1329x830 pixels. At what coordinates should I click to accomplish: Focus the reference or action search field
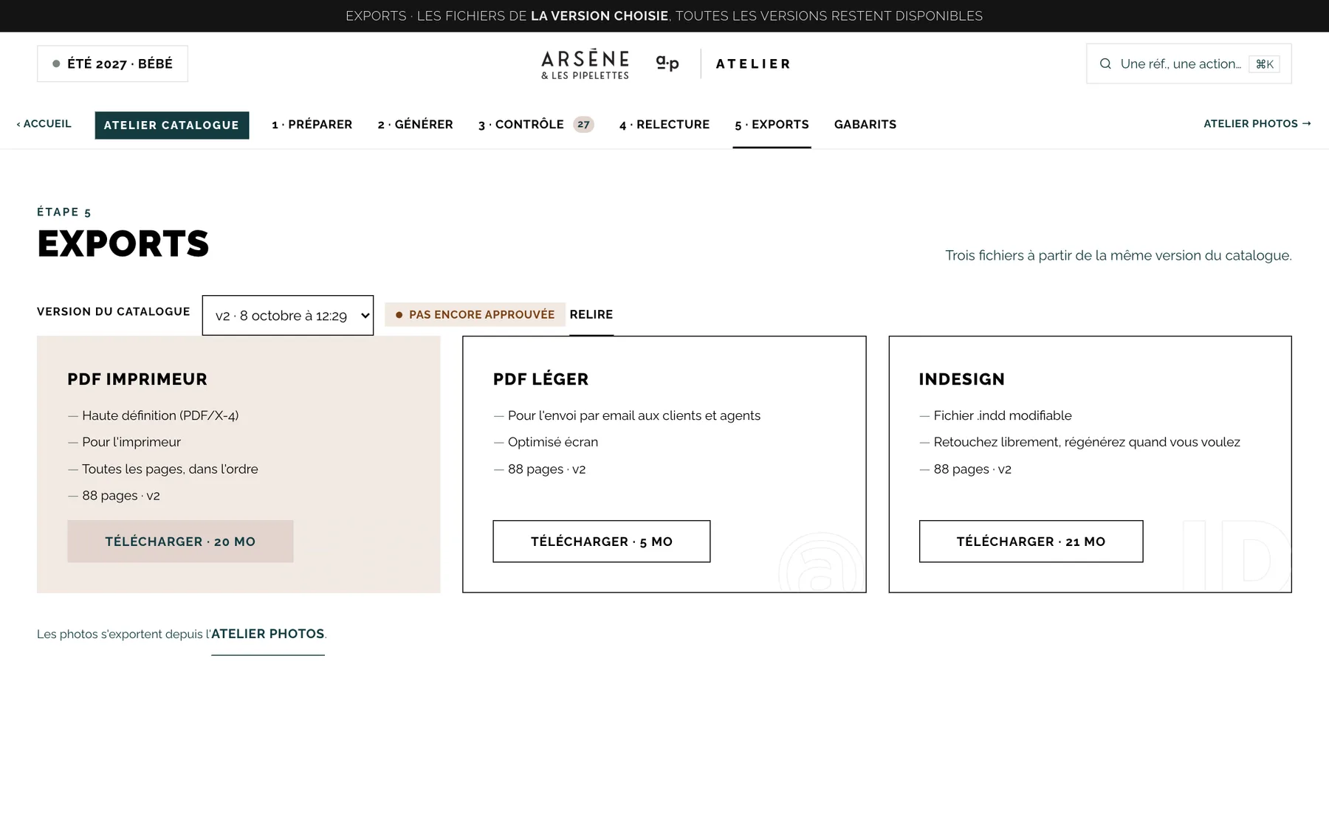pos(1189,64)
